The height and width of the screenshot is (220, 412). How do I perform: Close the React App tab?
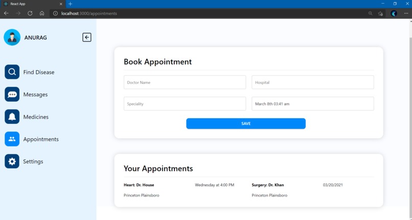pyautogui.click(x=61, y=4)
